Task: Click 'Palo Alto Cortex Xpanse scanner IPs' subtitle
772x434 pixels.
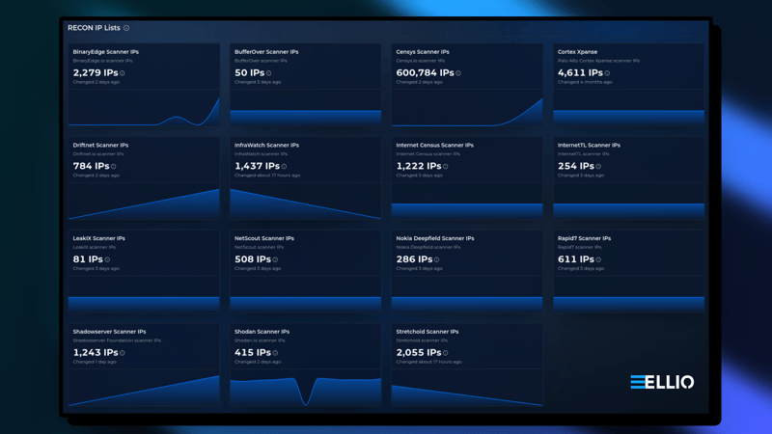Action: tap(598, 61)
